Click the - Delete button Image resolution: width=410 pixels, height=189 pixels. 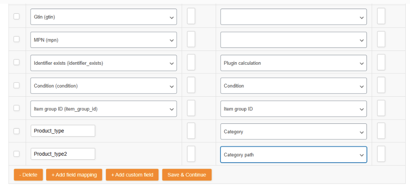(28, 175)
